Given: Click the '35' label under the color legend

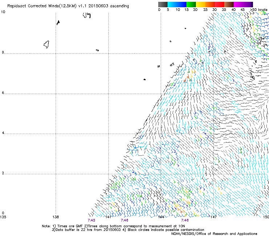Looking at the screenshot, I should (x=224, y=10).
